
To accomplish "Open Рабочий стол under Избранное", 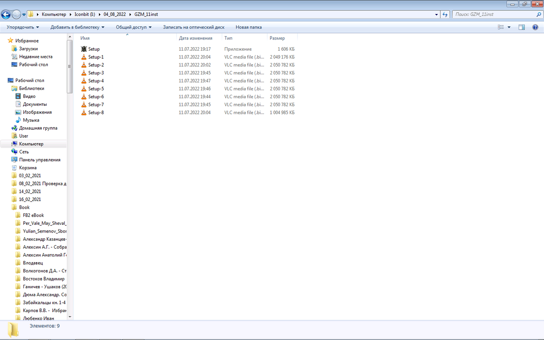I will coord(33,65).
